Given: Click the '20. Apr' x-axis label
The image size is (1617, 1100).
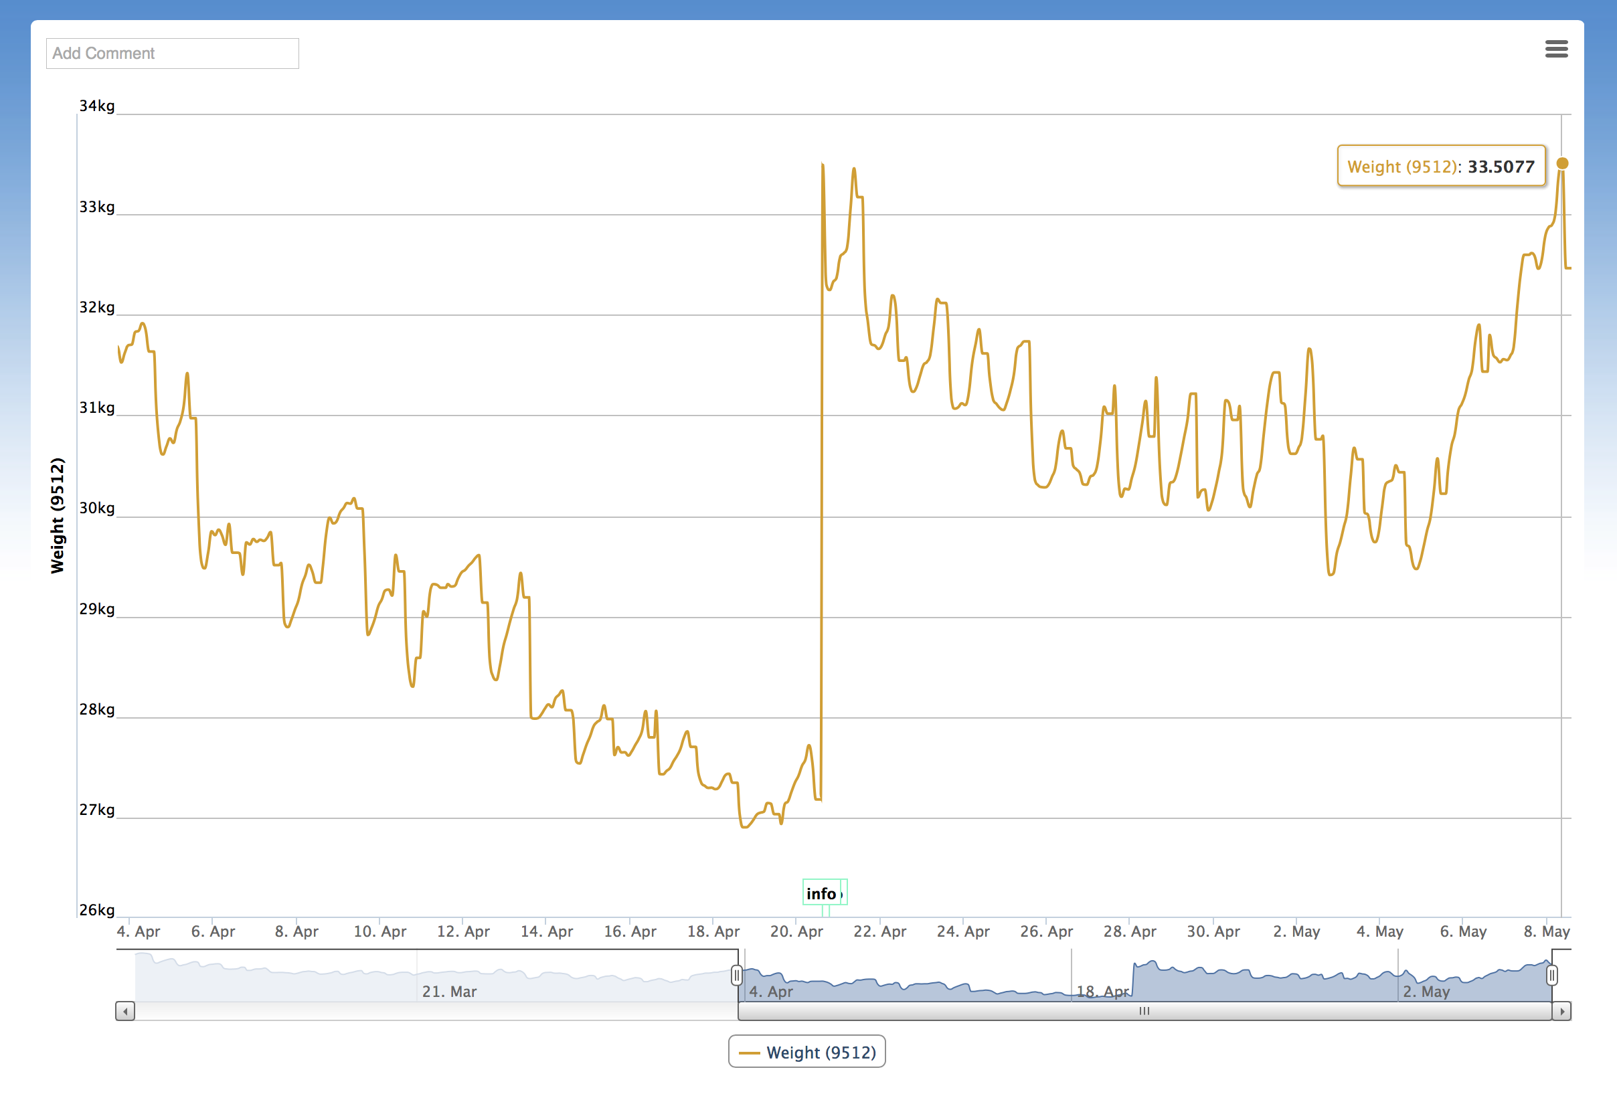Looking at the screenshot, I should 796,931.
